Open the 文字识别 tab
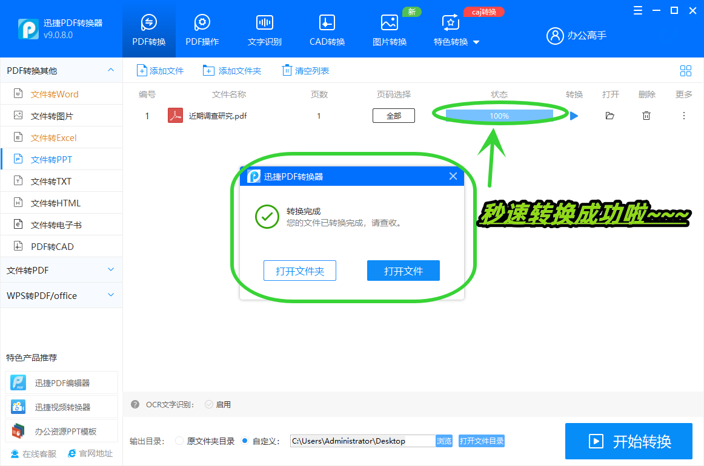 [264, 30]
